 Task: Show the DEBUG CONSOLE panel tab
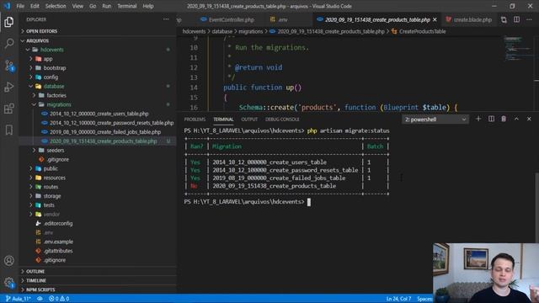(x=282, y=120)
